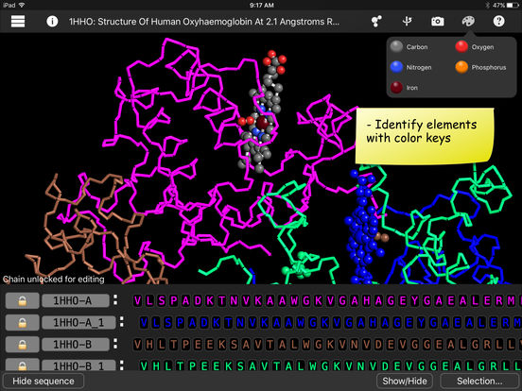The height and width of the screenshot is (391, 522).
Task: Tap the Iron dark red sphere swatch
Action: coord(396,88)
